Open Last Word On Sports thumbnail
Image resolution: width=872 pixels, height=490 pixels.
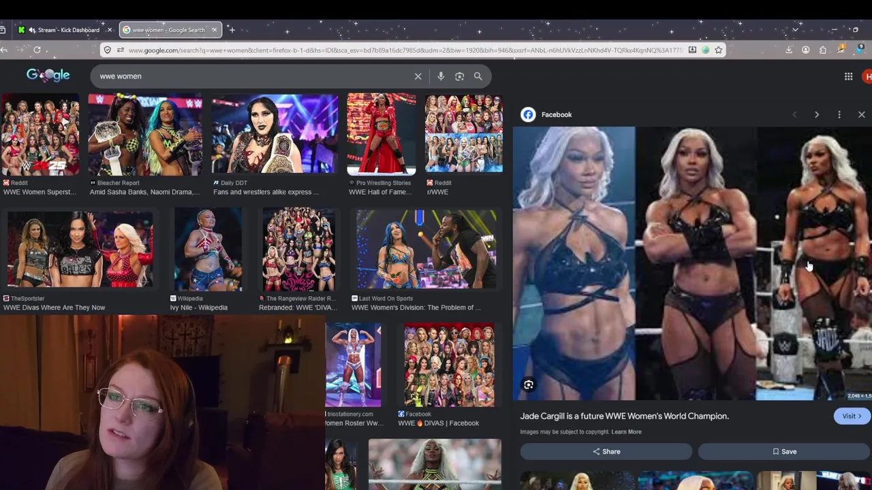(426, 249)
